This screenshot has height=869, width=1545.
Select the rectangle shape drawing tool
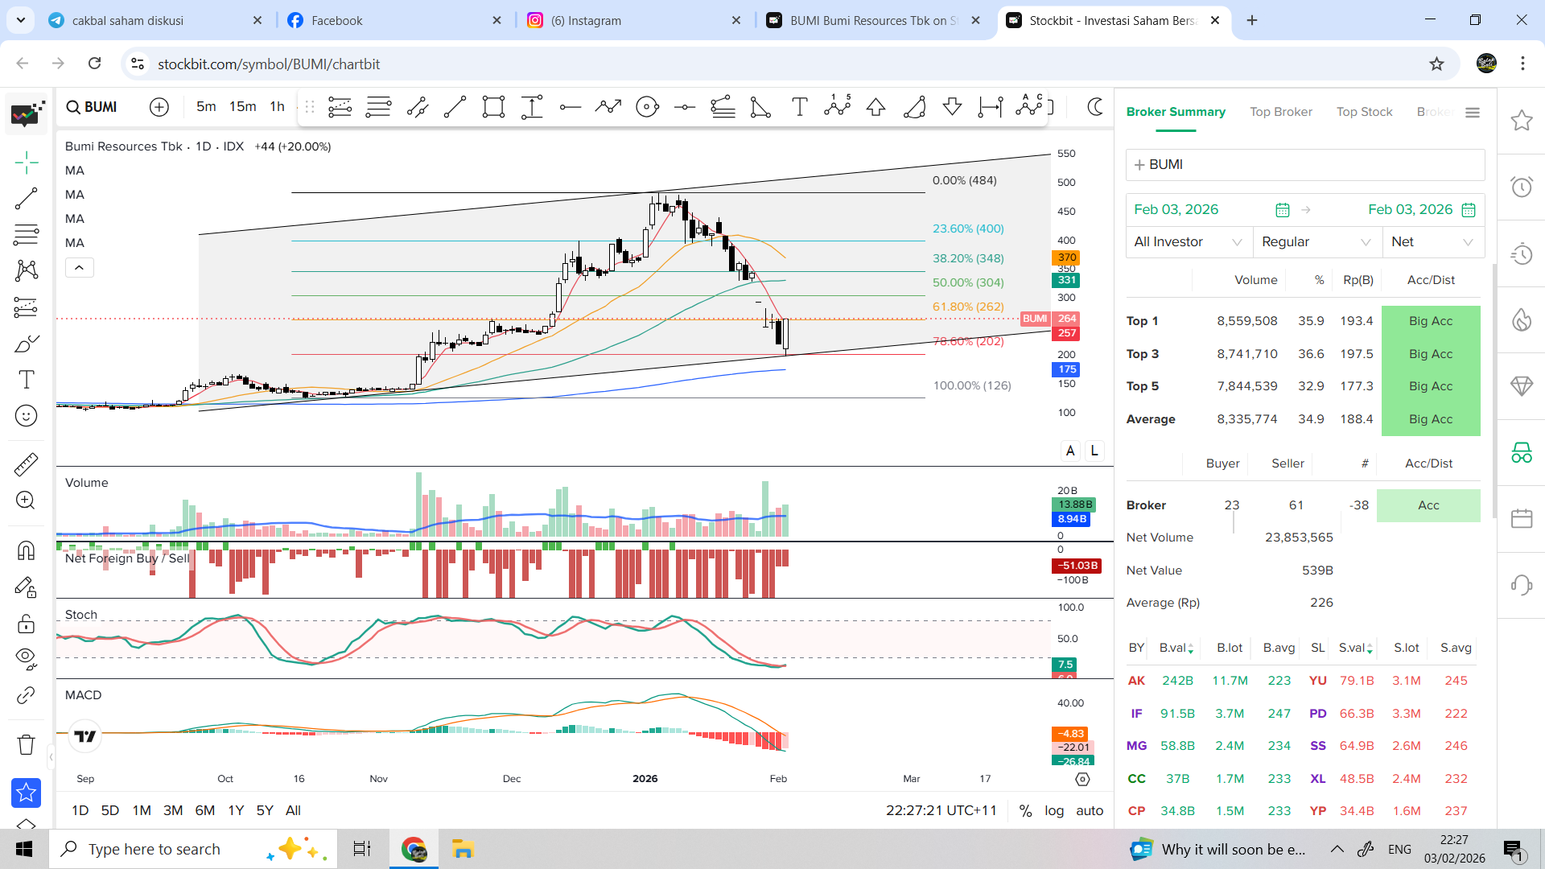[x=493, y=107]
